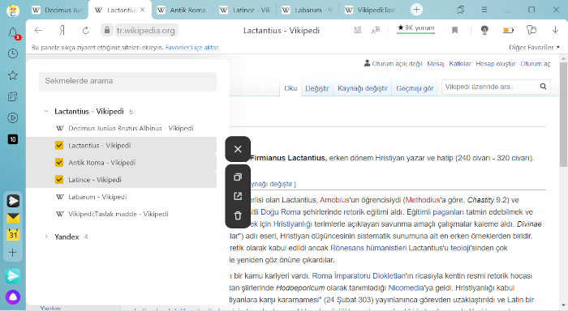Duplicate the selected tabs

(x=238, y=177)
